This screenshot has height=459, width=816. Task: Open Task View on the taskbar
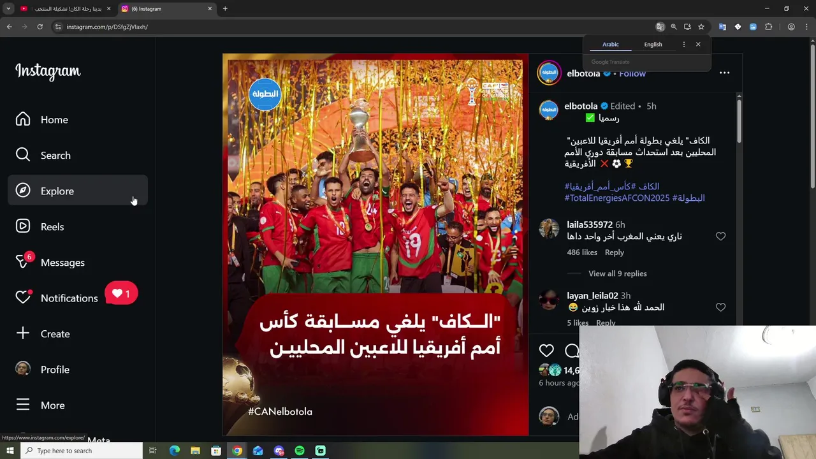(153, 451)
